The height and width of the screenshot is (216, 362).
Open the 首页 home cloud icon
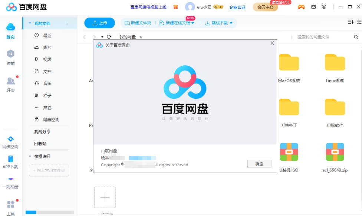(10, 27)
